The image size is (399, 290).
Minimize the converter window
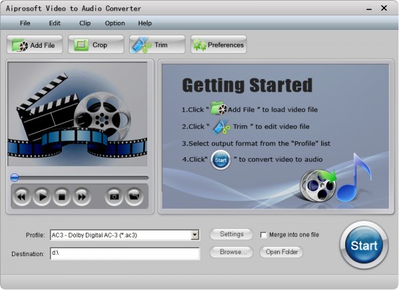[x=369, y=9]
